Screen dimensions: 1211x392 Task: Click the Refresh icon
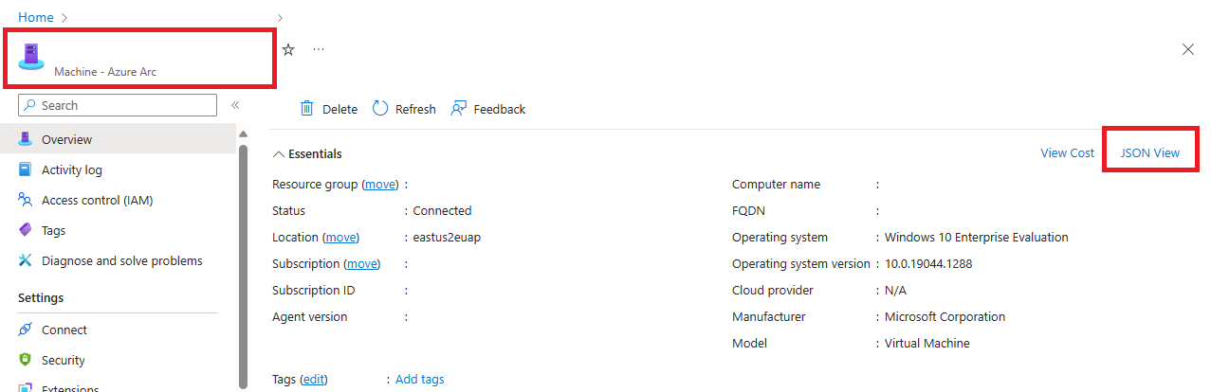[x=380, y=109]
